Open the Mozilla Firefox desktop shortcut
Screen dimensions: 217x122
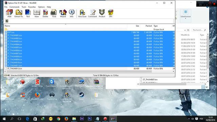37,96
